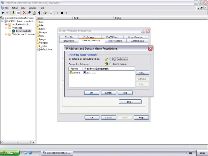Click the Forward arrow toolbar icon
208x156 pixels.
[x=7, y=13]
